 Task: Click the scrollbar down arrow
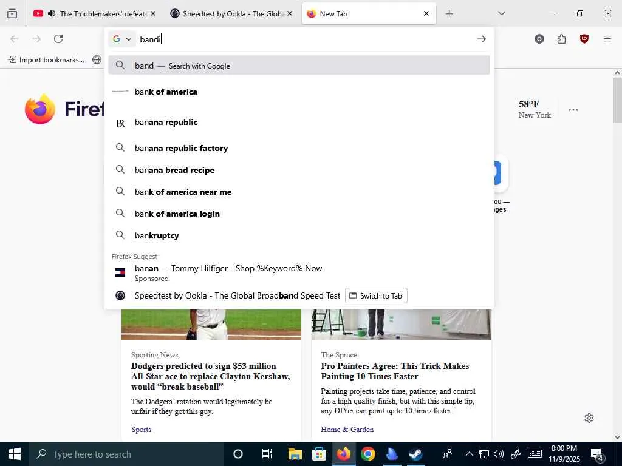click(617, 437)
